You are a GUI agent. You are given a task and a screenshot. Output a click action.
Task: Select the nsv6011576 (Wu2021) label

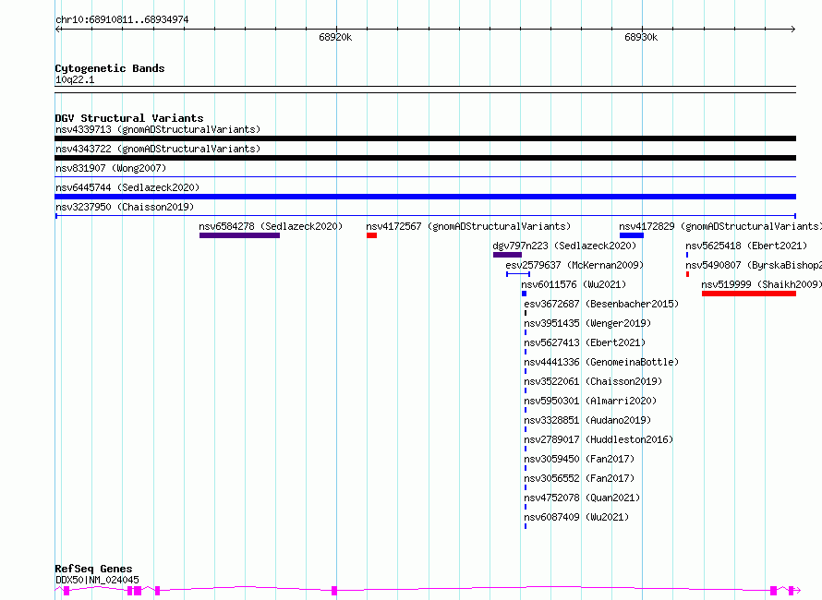point(574,284)
